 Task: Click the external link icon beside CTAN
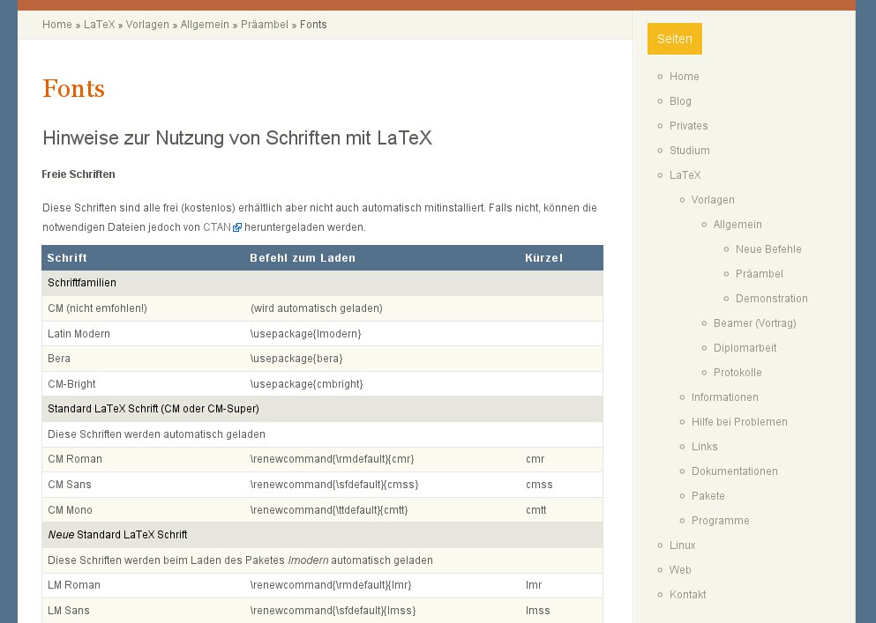237,227
